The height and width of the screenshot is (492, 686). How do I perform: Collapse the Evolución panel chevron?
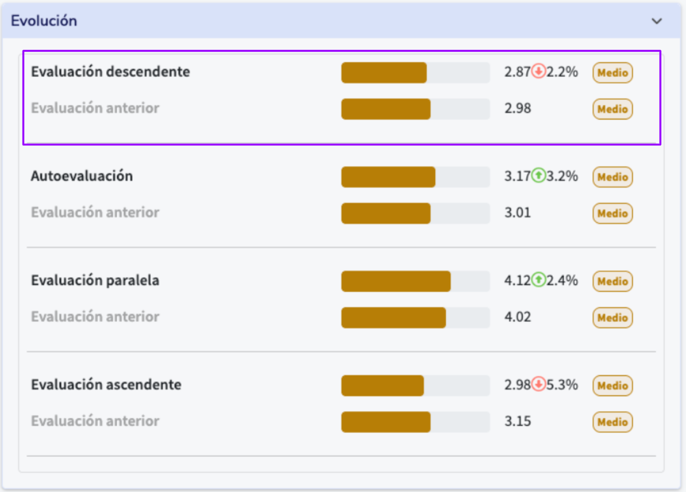coord(657,21)
